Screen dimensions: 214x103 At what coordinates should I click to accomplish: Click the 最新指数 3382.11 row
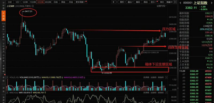pos(196,13)
